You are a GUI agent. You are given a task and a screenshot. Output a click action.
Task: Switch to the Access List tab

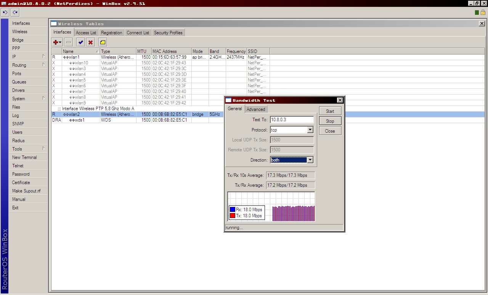[x=86, y=33]
